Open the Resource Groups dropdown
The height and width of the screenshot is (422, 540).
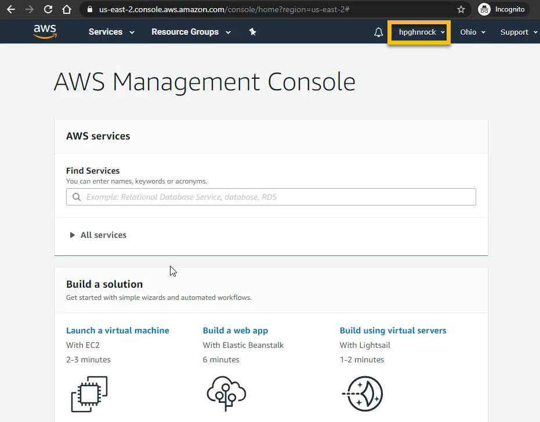(x=191, y=32)
